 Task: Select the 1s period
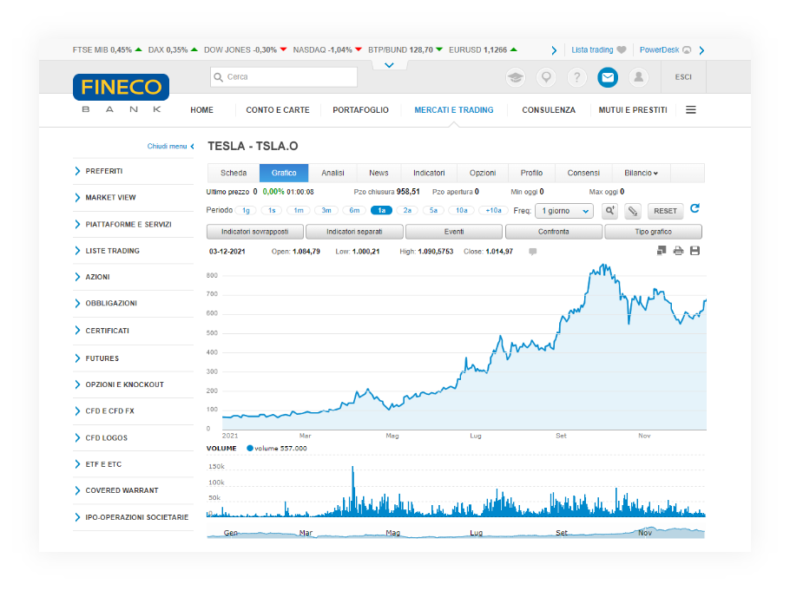click(x=272, y=211)
